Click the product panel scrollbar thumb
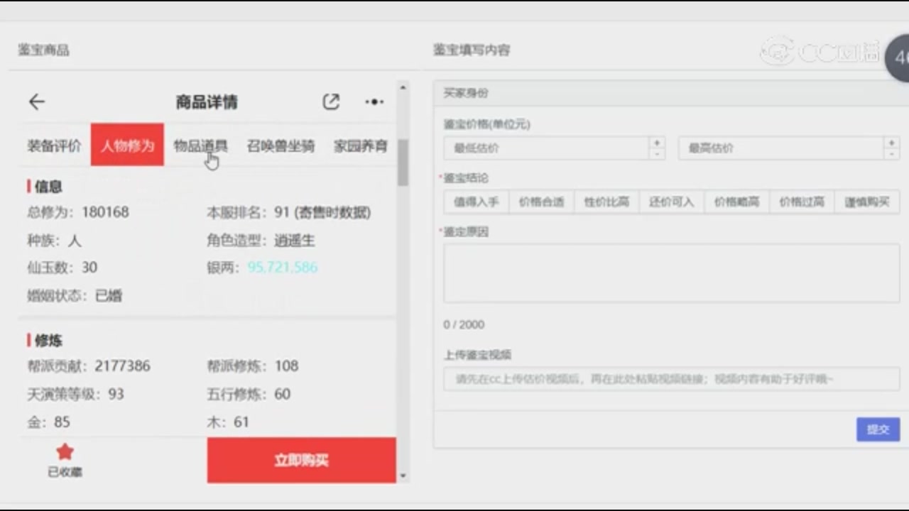The width and height of the screenshot is (909, 511). point(403,163)
